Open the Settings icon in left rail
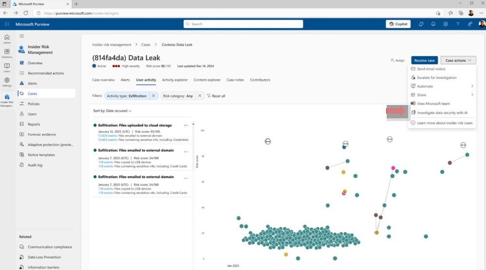The width and height of the screenshot is (486, 270). pyautogui.click(x=7, y=82)
